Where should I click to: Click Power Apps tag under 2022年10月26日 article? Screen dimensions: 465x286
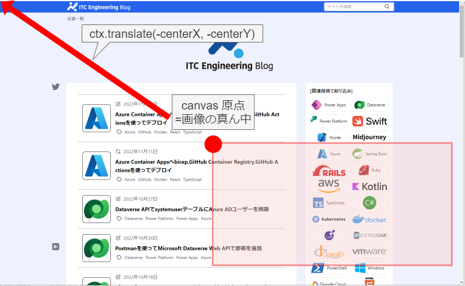187,257
